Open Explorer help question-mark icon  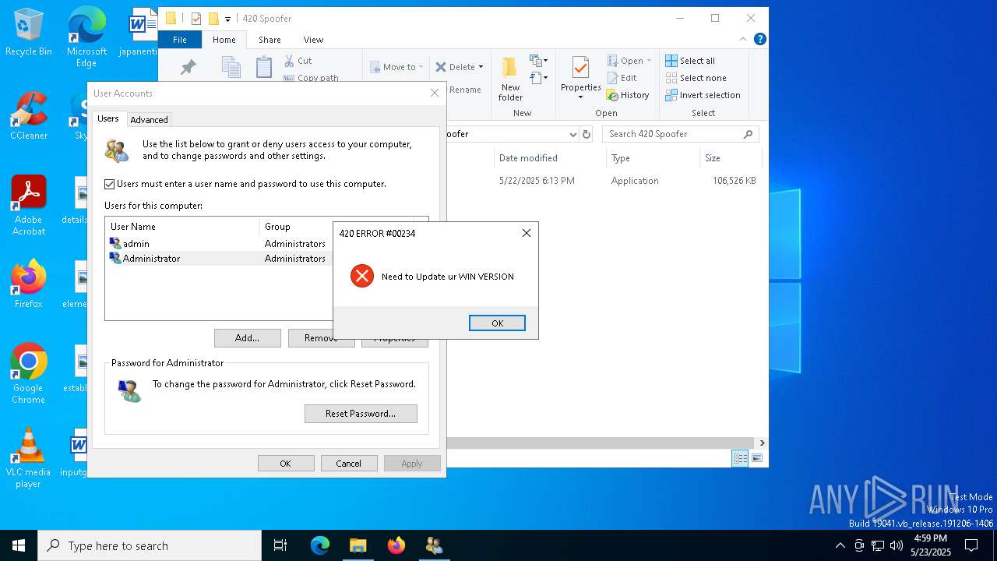[760, 39]
